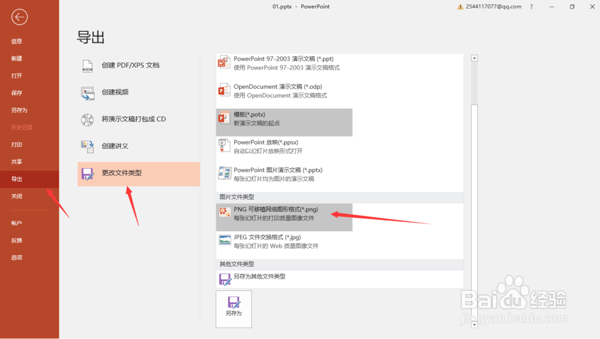Click the account warning triangle icon

pyautogui.click(x=460, y=7)
